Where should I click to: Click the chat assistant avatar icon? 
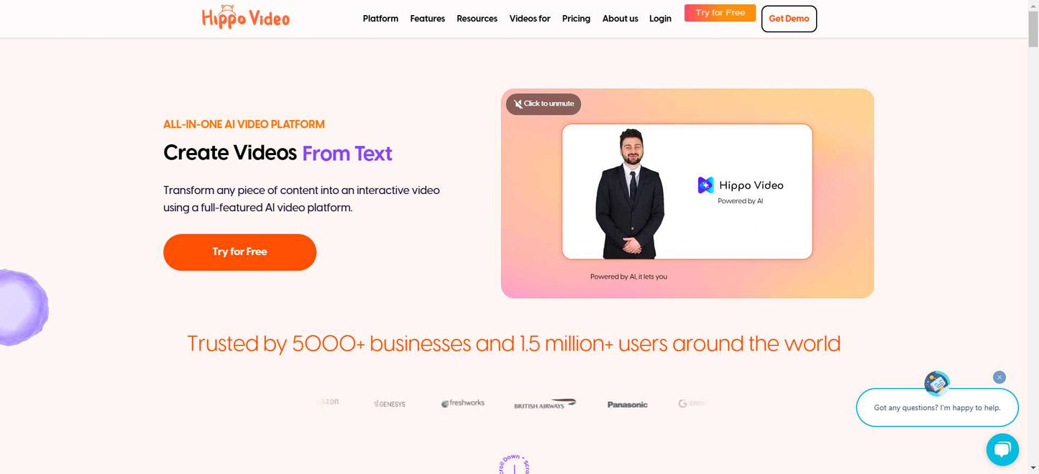[937, 384]
